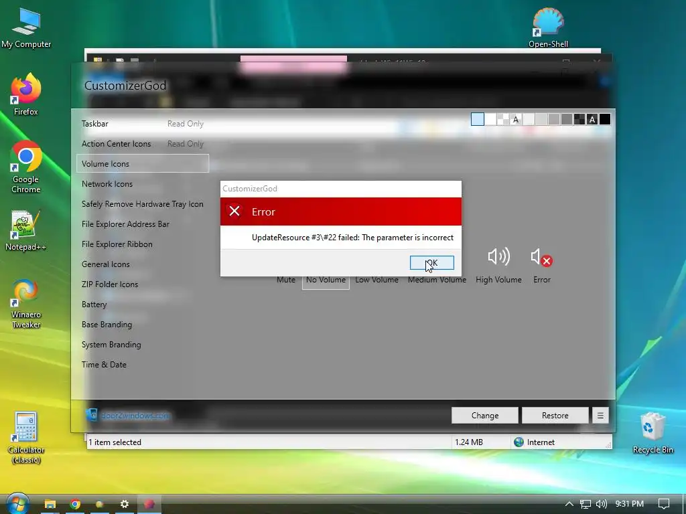Open the Settings gear on taskbar

(x=124, y=505)
